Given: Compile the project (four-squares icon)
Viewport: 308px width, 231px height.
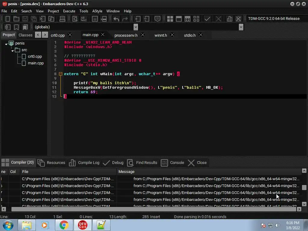Looking at the screenshot, I should point(170,19).
